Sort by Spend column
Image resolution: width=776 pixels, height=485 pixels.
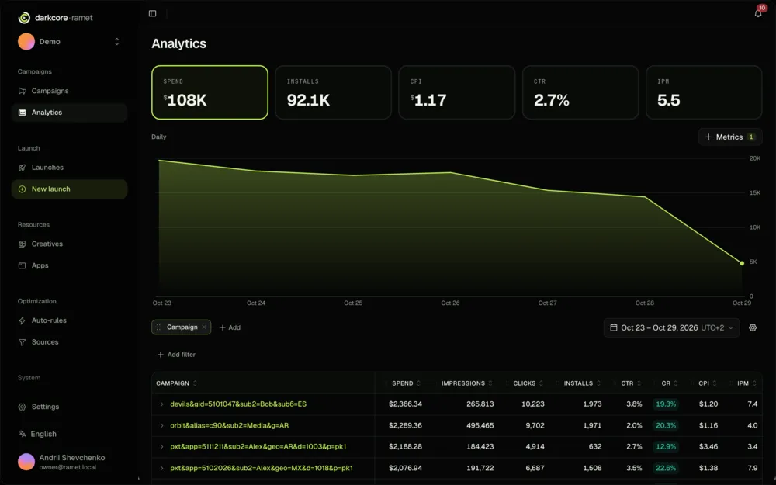coord(407,383)
